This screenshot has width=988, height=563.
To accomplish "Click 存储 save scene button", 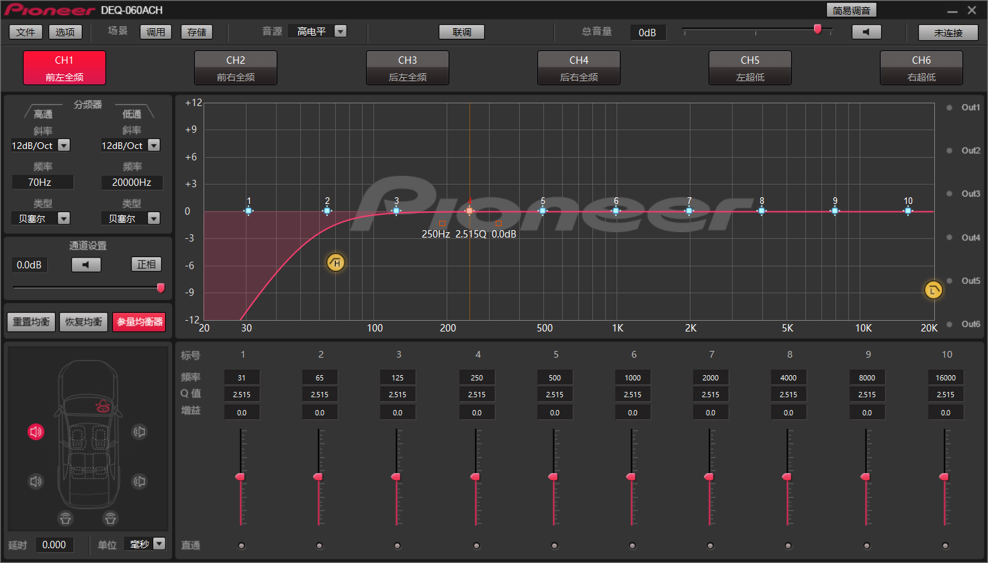I will pos(197,32).
